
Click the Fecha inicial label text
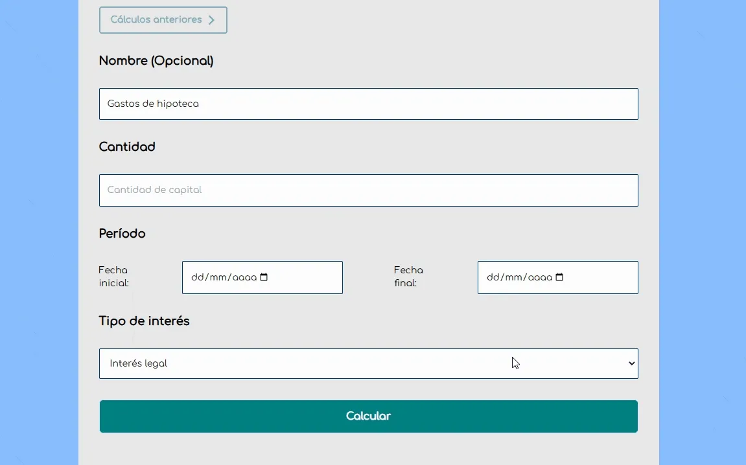click(x=113, y=277)
